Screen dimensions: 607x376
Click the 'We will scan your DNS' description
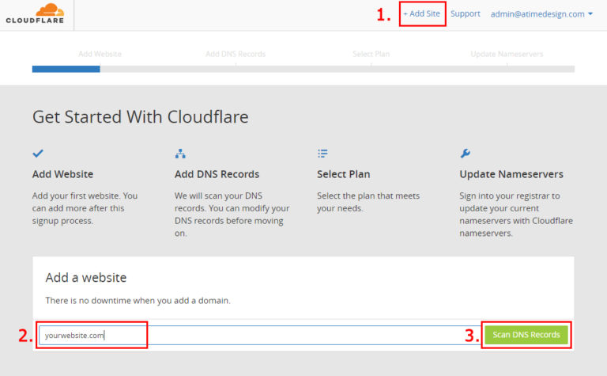coord(232,215)
